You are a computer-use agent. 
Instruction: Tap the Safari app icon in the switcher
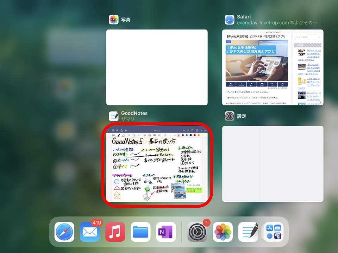tap(229, 20)
